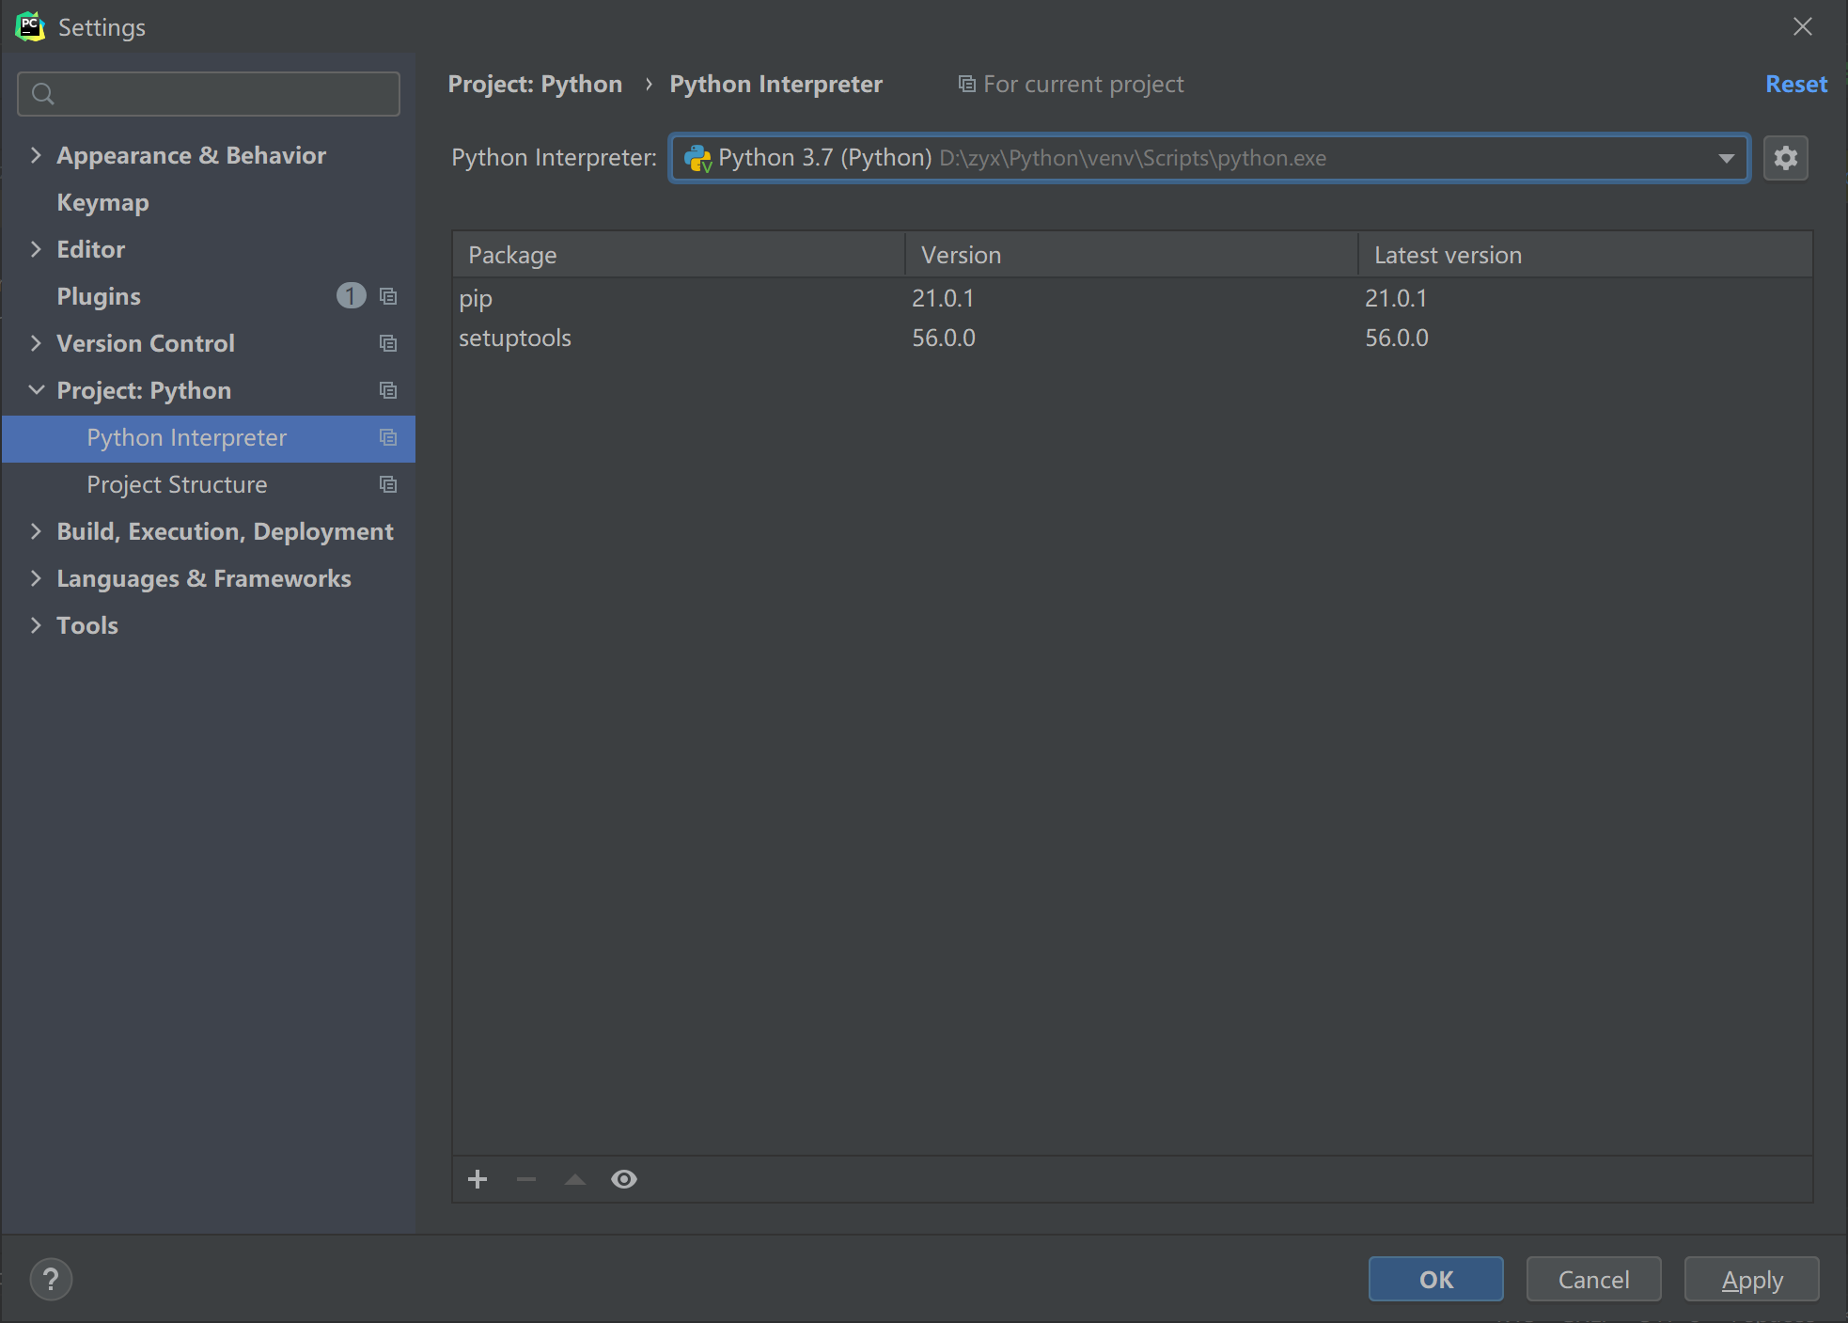Click the Reset link
The width and height of the screenshot is (1848, 1323).
click(1795, 85)
